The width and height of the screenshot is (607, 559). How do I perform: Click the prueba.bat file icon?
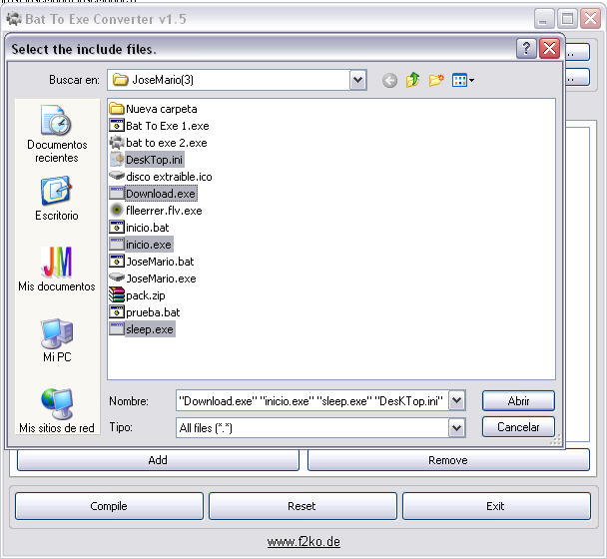coord(117,312)
